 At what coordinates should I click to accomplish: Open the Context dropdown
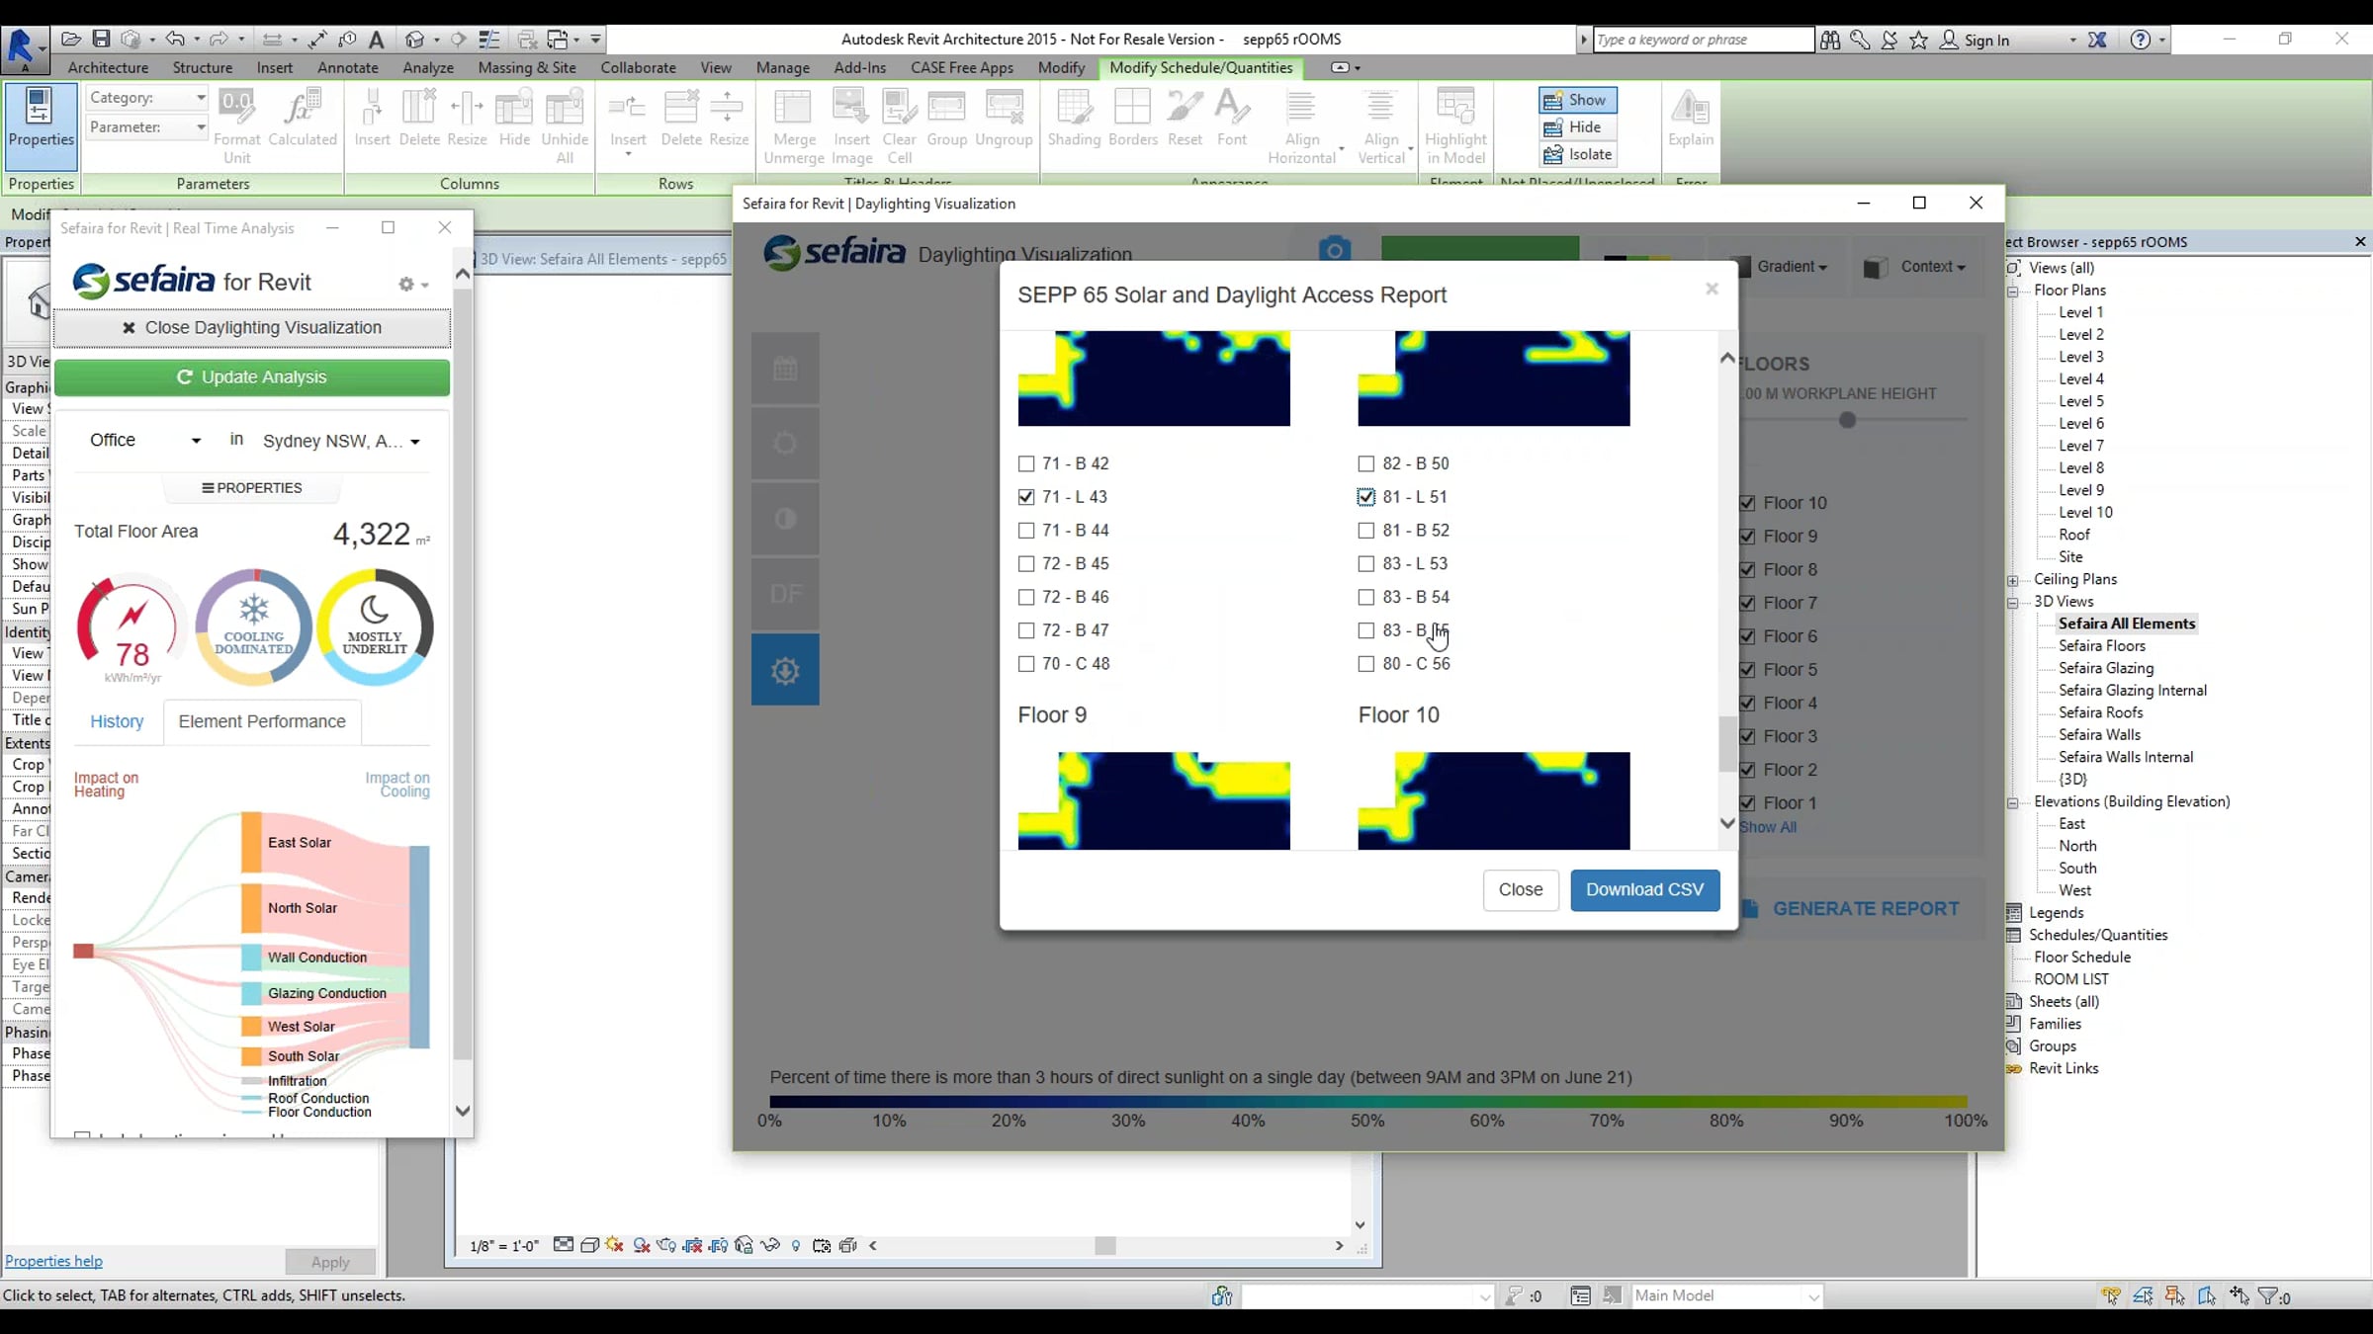pyautogui.click(x=1916, y=267)
